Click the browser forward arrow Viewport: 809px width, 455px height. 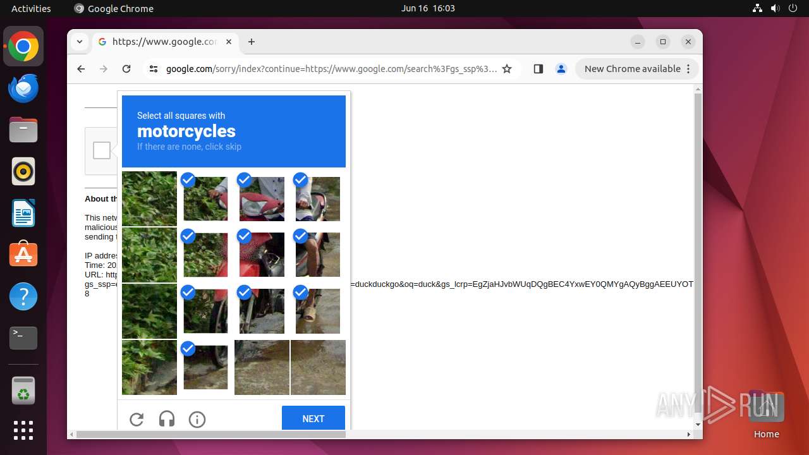104,69
